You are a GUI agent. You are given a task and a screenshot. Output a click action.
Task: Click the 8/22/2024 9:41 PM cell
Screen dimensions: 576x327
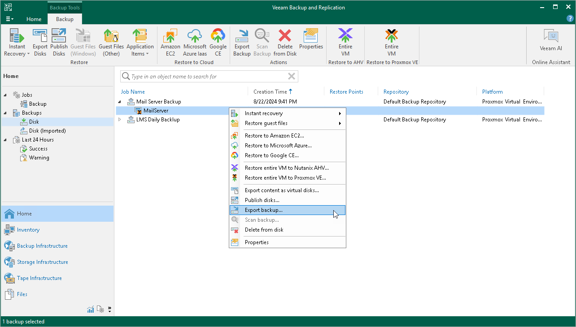coord(275,102)
